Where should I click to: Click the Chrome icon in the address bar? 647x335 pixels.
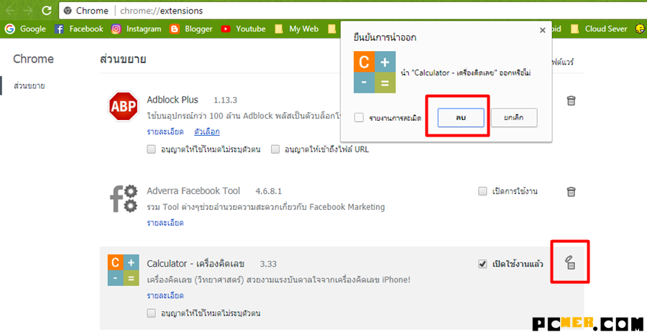tap(68, 11)
